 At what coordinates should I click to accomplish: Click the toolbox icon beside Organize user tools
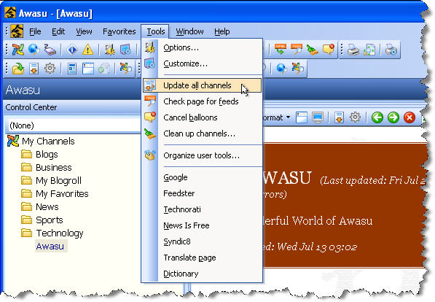point(150,155)
